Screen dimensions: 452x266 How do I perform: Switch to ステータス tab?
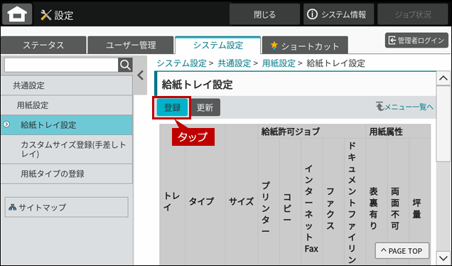click(x=43, y=46)
